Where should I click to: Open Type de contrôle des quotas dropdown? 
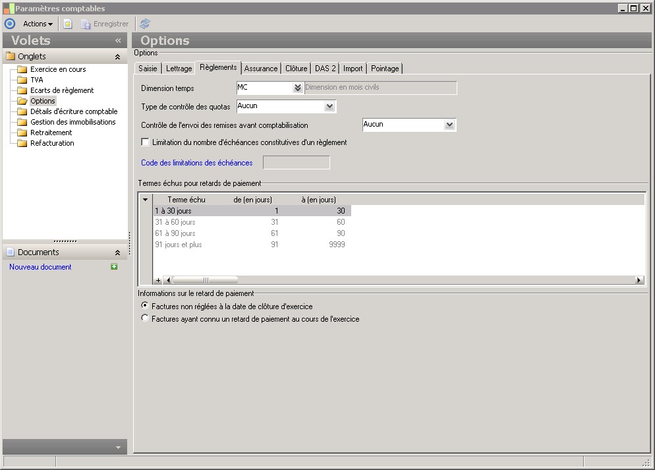[x=329, y=106]
